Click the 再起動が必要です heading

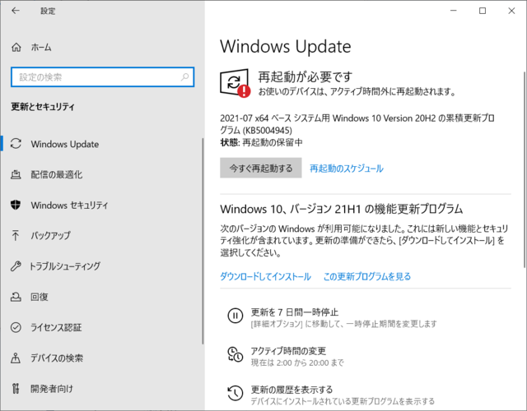[305, 76]
